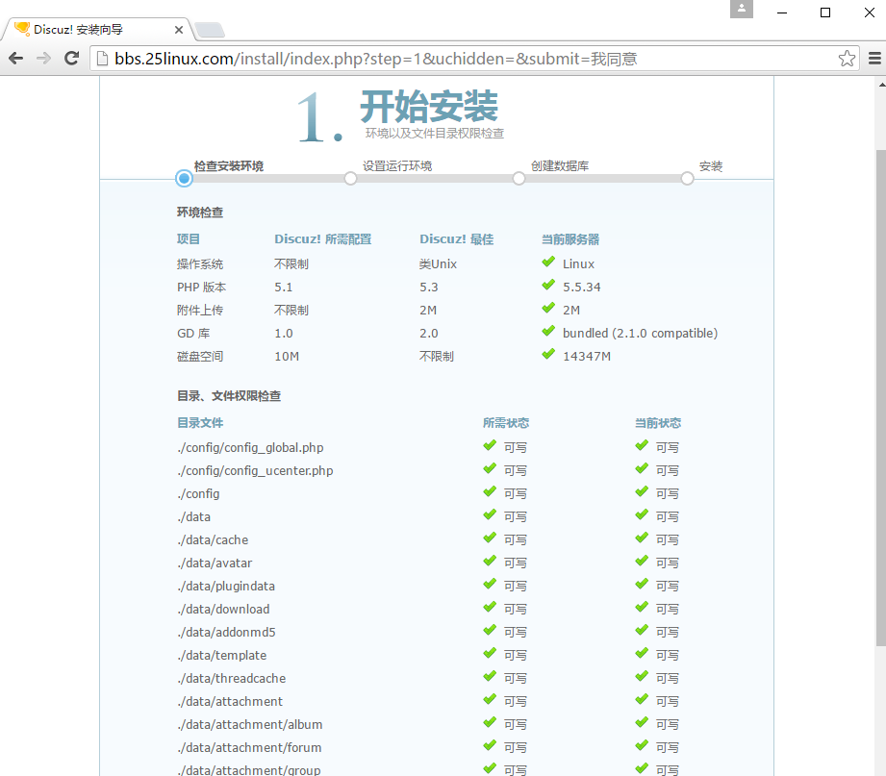The image size is (886, 776).
Task: Click the 类Unix recommended value
Action: pos(438,263)
